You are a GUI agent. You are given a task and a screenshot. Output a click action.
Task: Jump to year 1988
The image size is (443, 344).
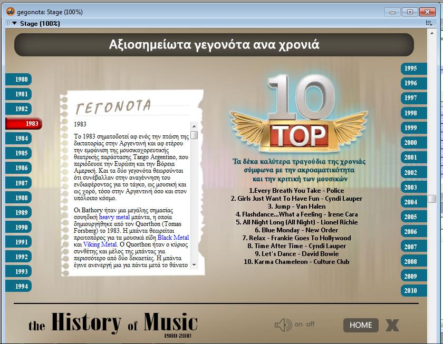[x=18, y=198]
